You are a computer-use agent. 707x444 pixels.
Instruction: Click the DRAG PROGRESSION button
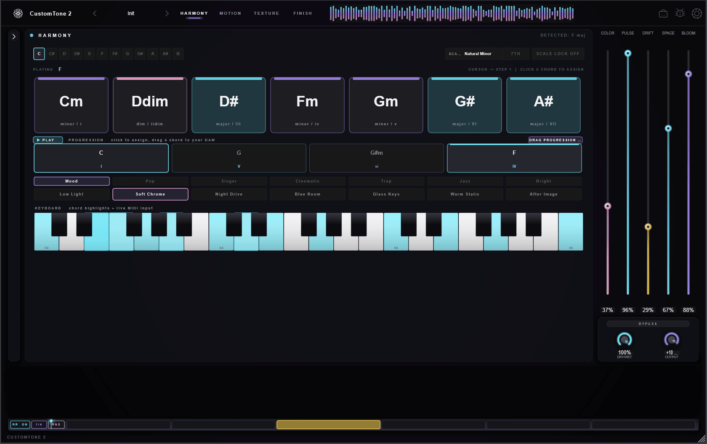[x=555, y=140]
